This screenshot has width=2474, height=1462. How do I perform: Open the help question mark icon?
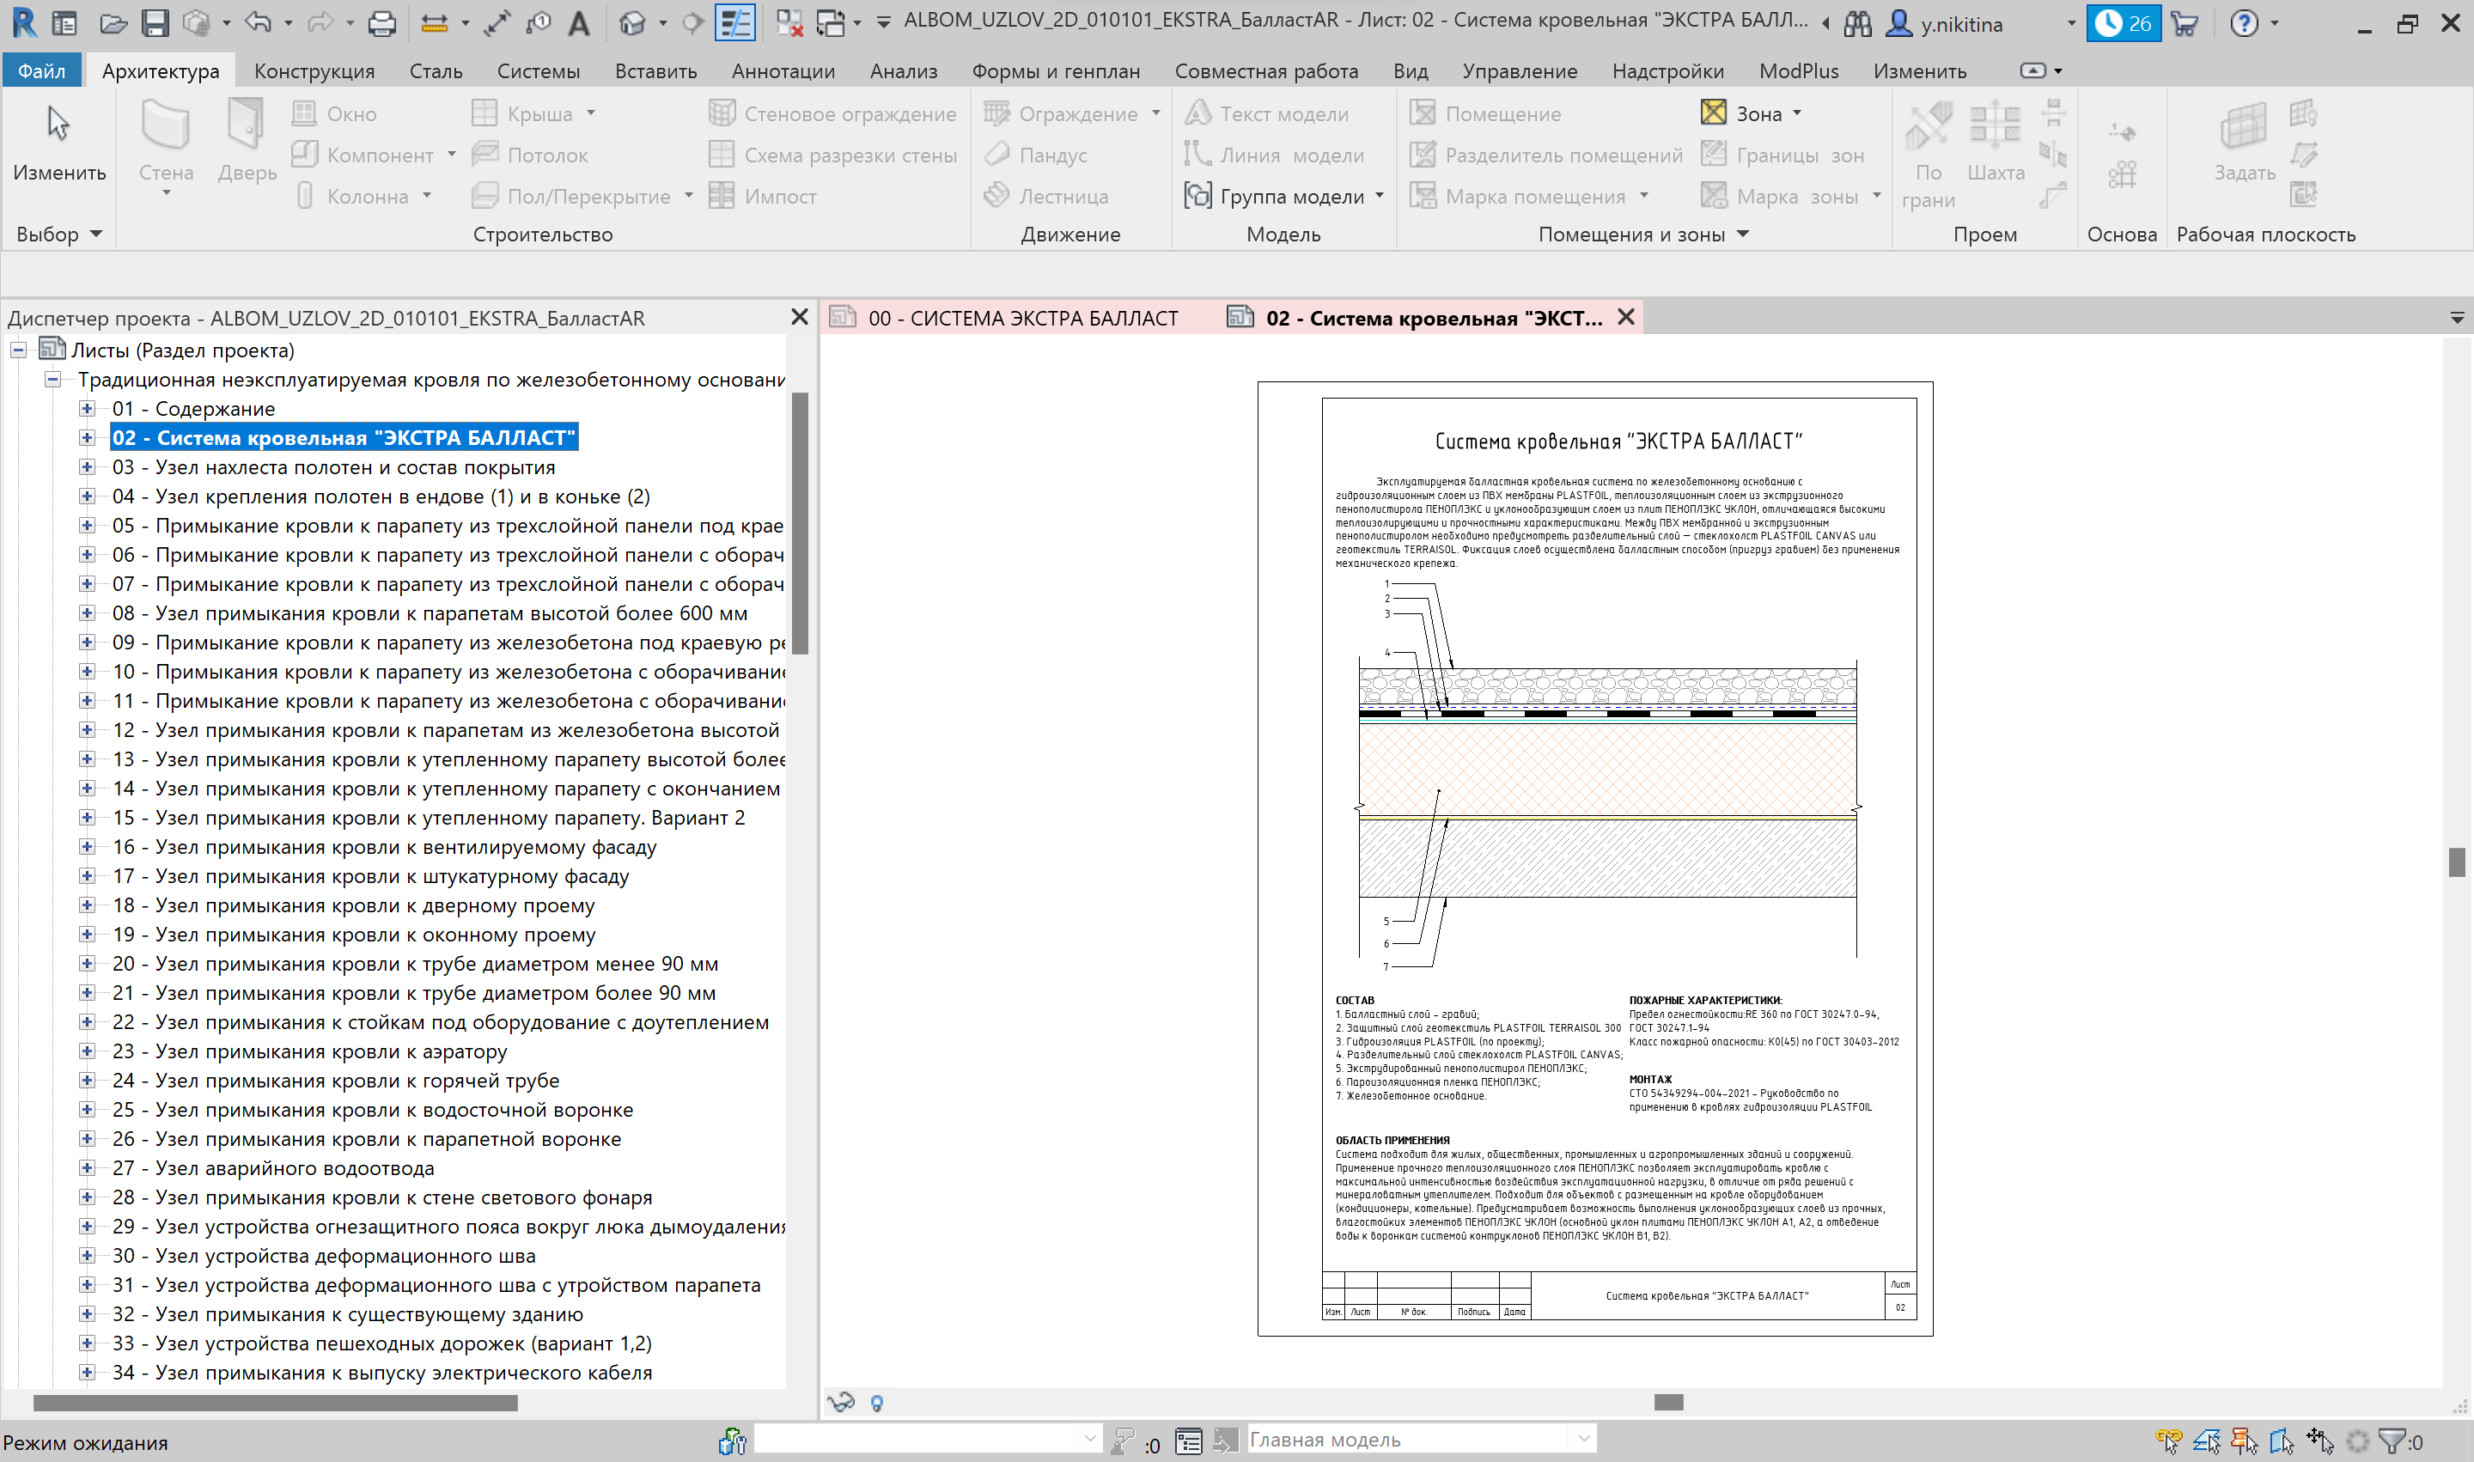pos(2244,24)
